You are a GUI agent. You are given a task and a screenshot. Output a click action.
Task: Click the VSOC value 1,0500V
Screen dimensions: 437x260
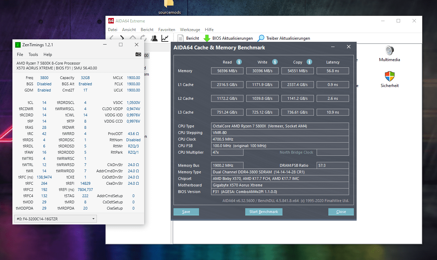coord(133,103)
